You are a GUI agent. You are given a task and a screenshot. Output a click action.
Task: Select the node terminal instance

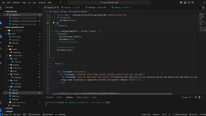184,97
